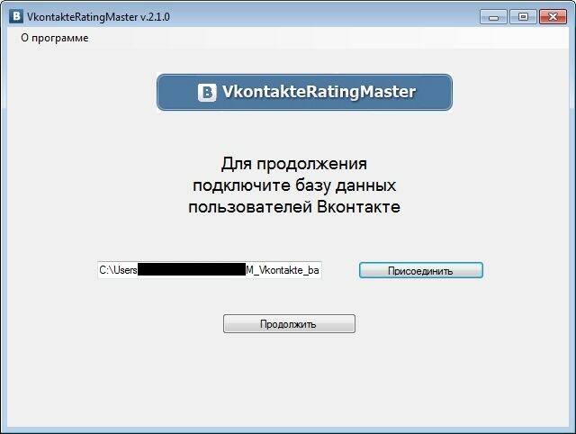This screenshot has height=434, width=576.
Task: Open the "О программе" menu
Action: click(x=54, y=38)
